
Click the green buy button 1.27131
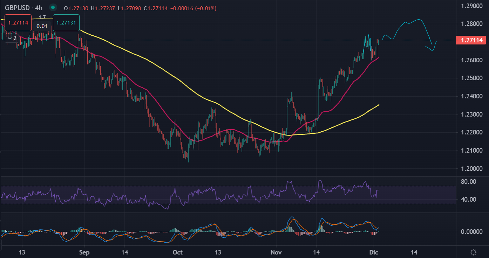point(66,23)
